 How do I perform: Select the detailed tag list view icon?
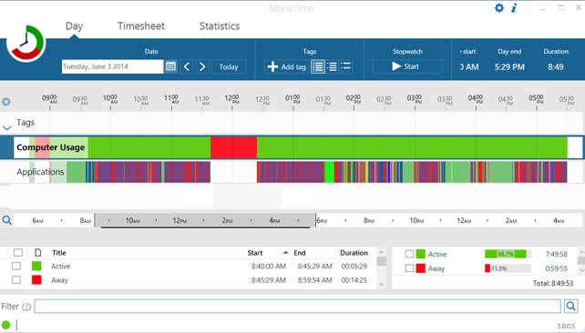click(x=318, y=66)
